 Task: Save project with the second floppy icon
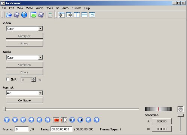click(x=41, y=15)
